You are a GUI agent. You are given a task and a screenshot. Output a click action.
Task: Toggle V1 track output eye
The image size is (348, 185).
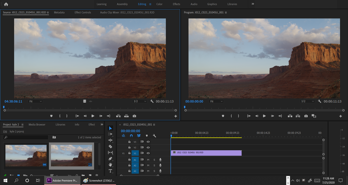tap(148, 153)
